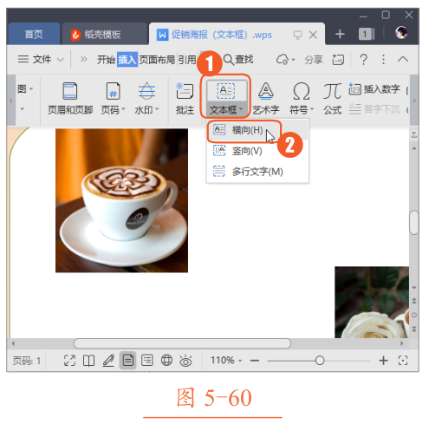
Task: Toggle the page view layout button
Action: (127, 361)
